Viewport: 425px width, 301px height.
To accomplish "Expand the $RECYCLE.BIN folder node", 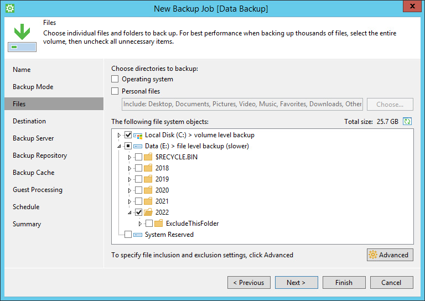I will (x=129, y=157).
